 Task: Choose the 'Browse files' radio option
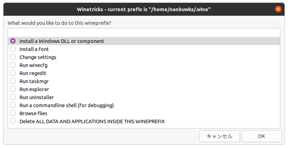click(x=13, y=113)
